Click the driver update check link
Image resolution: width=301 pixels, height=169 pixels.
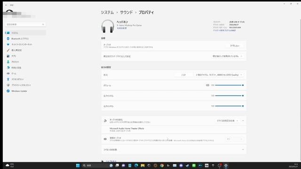224,31
